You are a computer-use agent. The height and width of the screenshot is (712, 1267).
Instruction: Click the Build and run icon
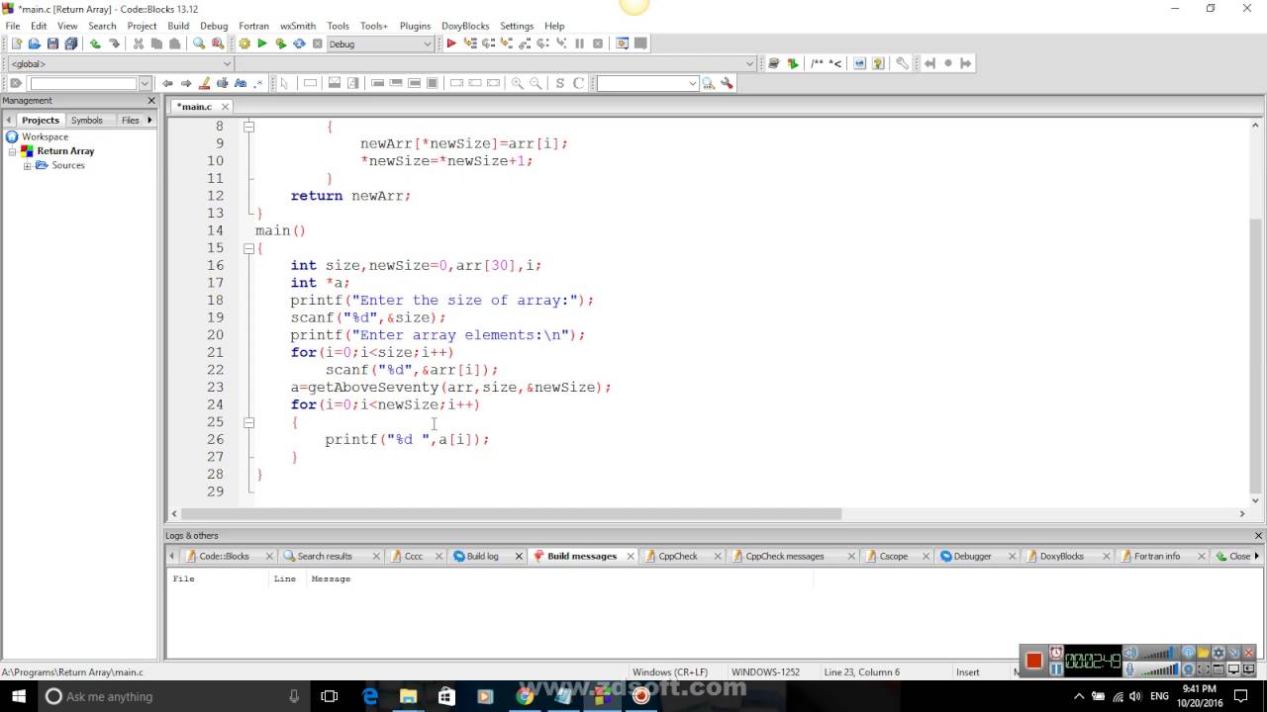280,44
